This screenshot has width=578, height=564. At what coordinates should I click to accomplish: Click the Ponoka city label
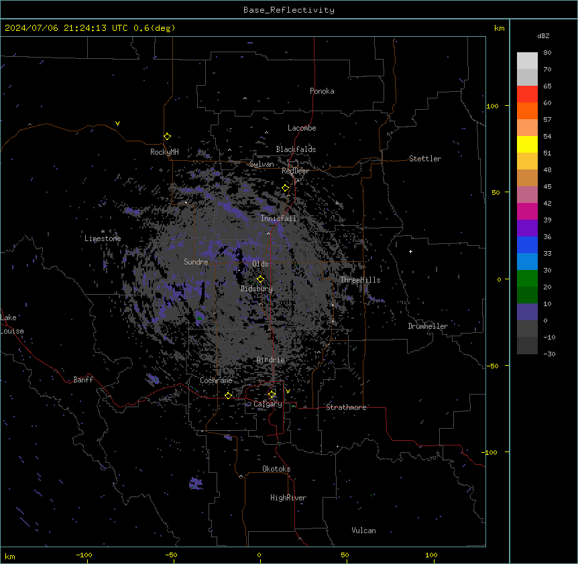(322, 91)
